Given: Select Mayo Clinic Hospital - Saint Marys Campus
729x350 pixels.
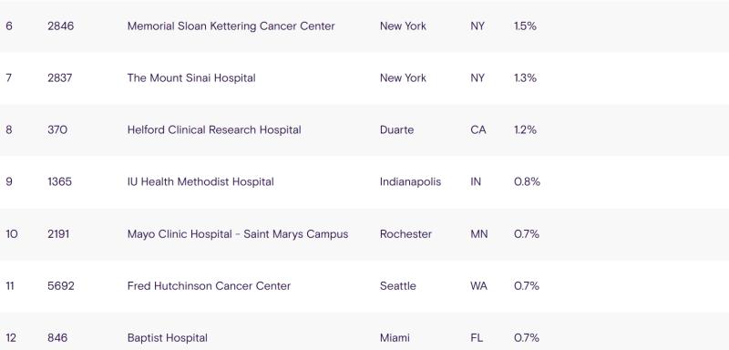Looking at the screenshot, I should click(238, 234).
